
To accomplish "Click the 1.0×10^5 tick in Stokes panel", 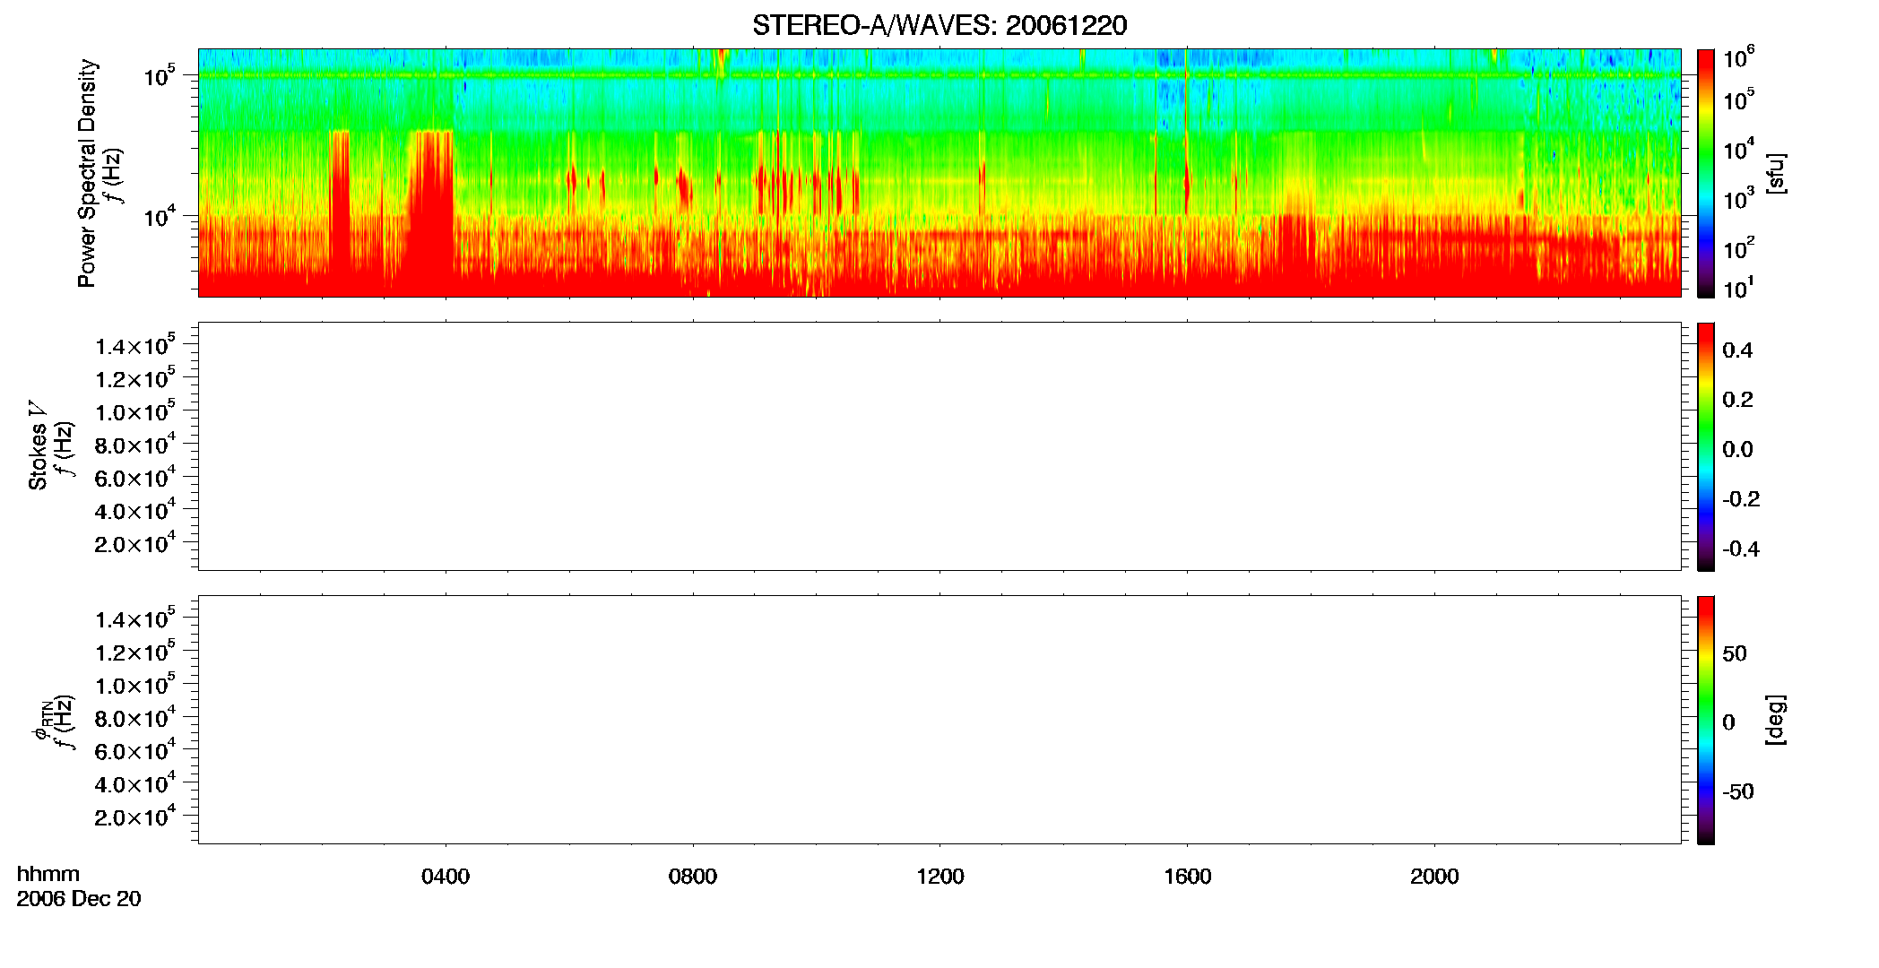I will (x=135, y=411).
